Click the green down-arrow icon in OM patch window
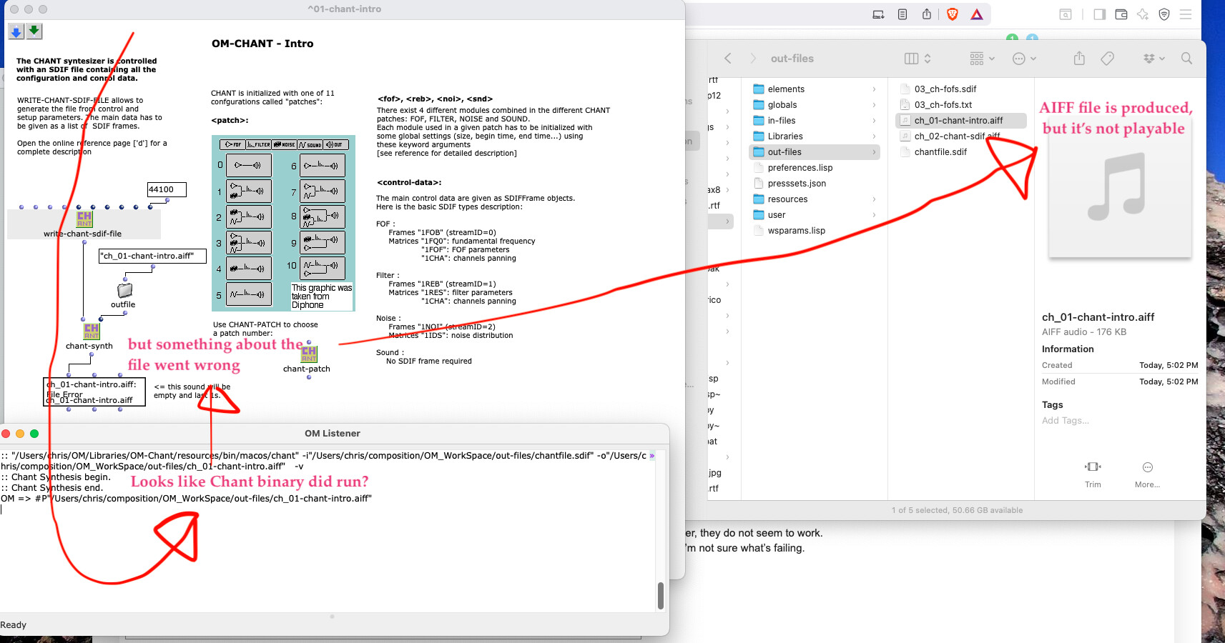Screen dimensions: 1225x643 [34, 31]
